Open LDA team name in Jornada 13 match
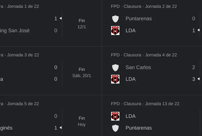The height and width of the screenshot is (136, 202). click(130, 116)
